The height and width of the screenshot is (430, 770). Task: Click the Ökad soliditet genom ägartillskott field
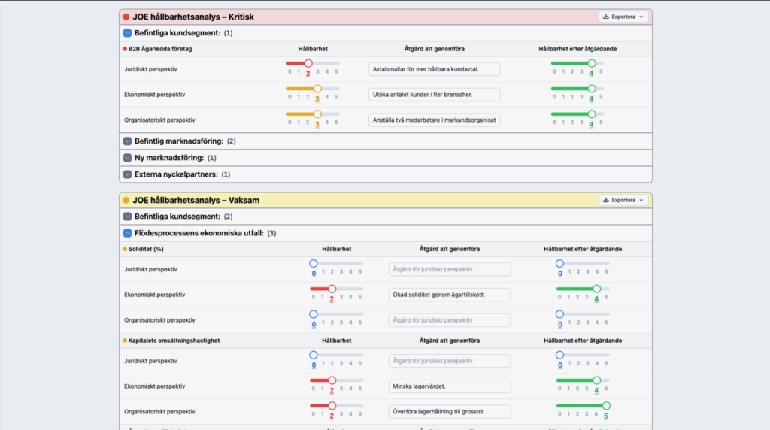pyautogui.click(x=449, y=295)
